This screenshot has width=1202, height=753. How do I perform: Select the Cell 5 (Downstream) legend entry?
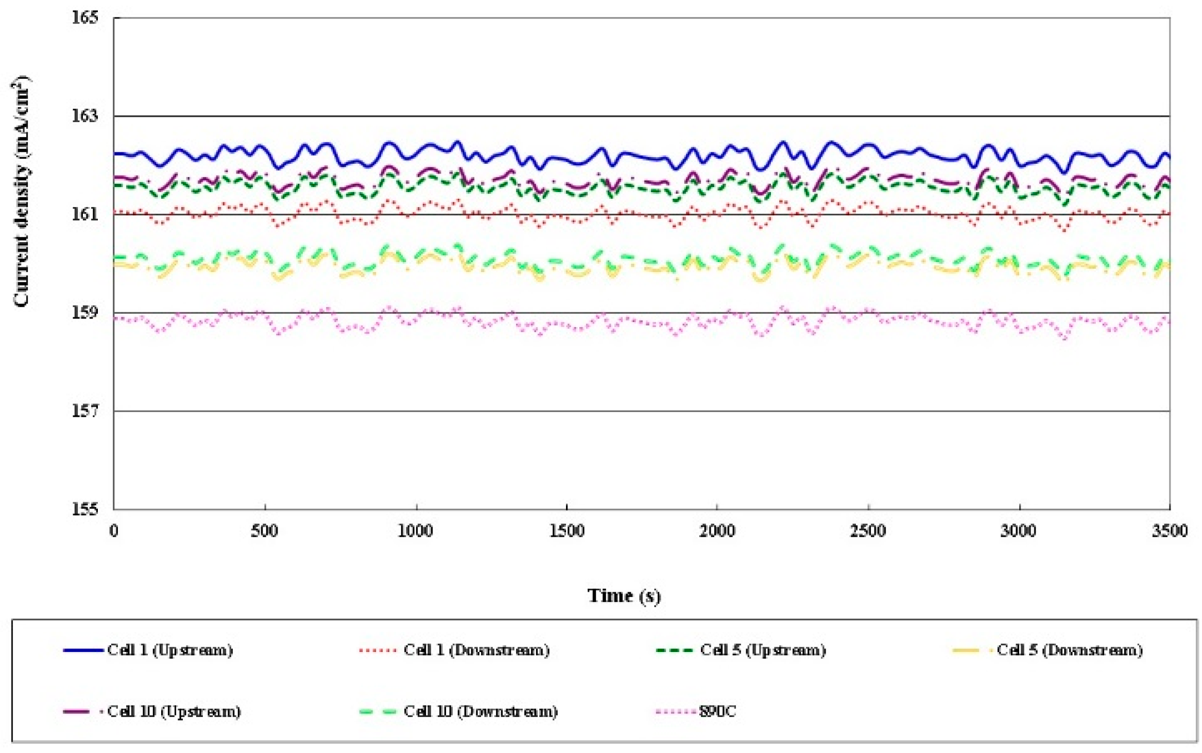click(x=1070, y=651)
